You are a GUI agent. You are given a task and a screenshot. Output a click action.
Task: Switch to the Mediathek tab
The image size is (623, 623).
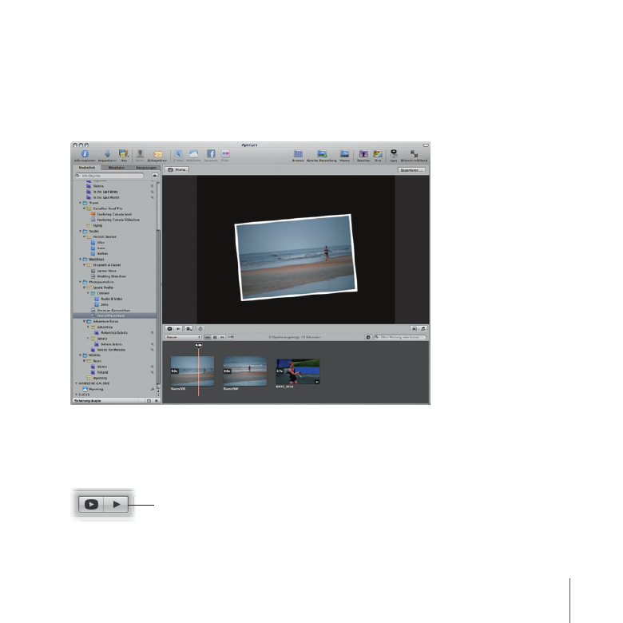point(87,168)
